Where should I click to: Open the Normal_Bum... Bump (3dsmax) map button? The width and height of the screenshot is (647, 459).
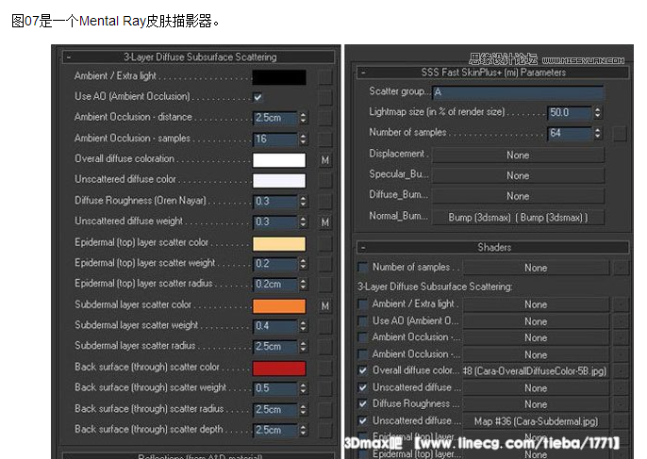point(518,218)
